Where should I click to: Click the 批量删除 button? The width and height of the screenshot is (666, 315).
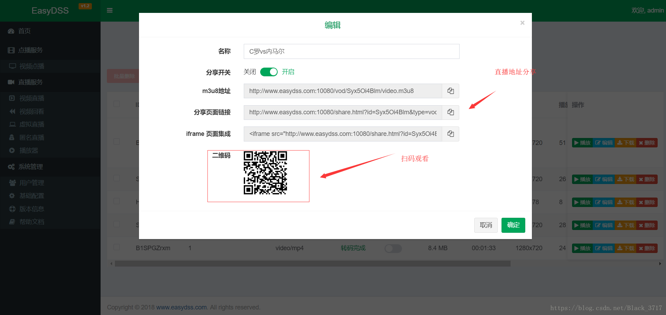tap(123, 76)
